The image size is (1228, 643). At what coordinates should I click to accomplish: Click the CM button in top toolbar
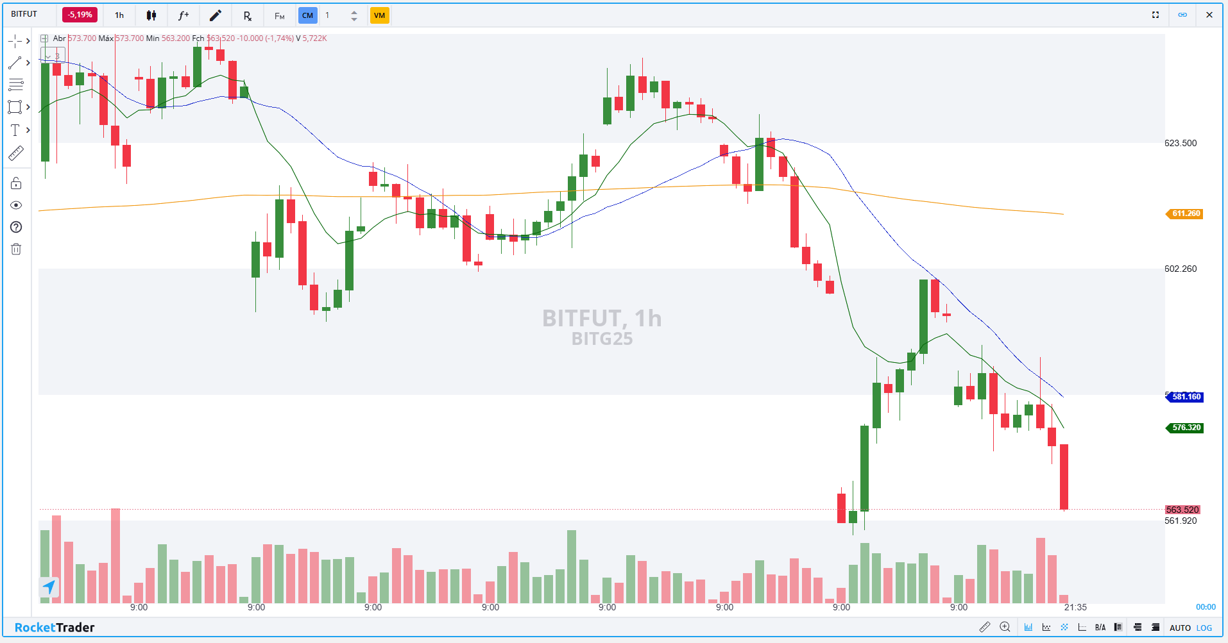point(308,15)
